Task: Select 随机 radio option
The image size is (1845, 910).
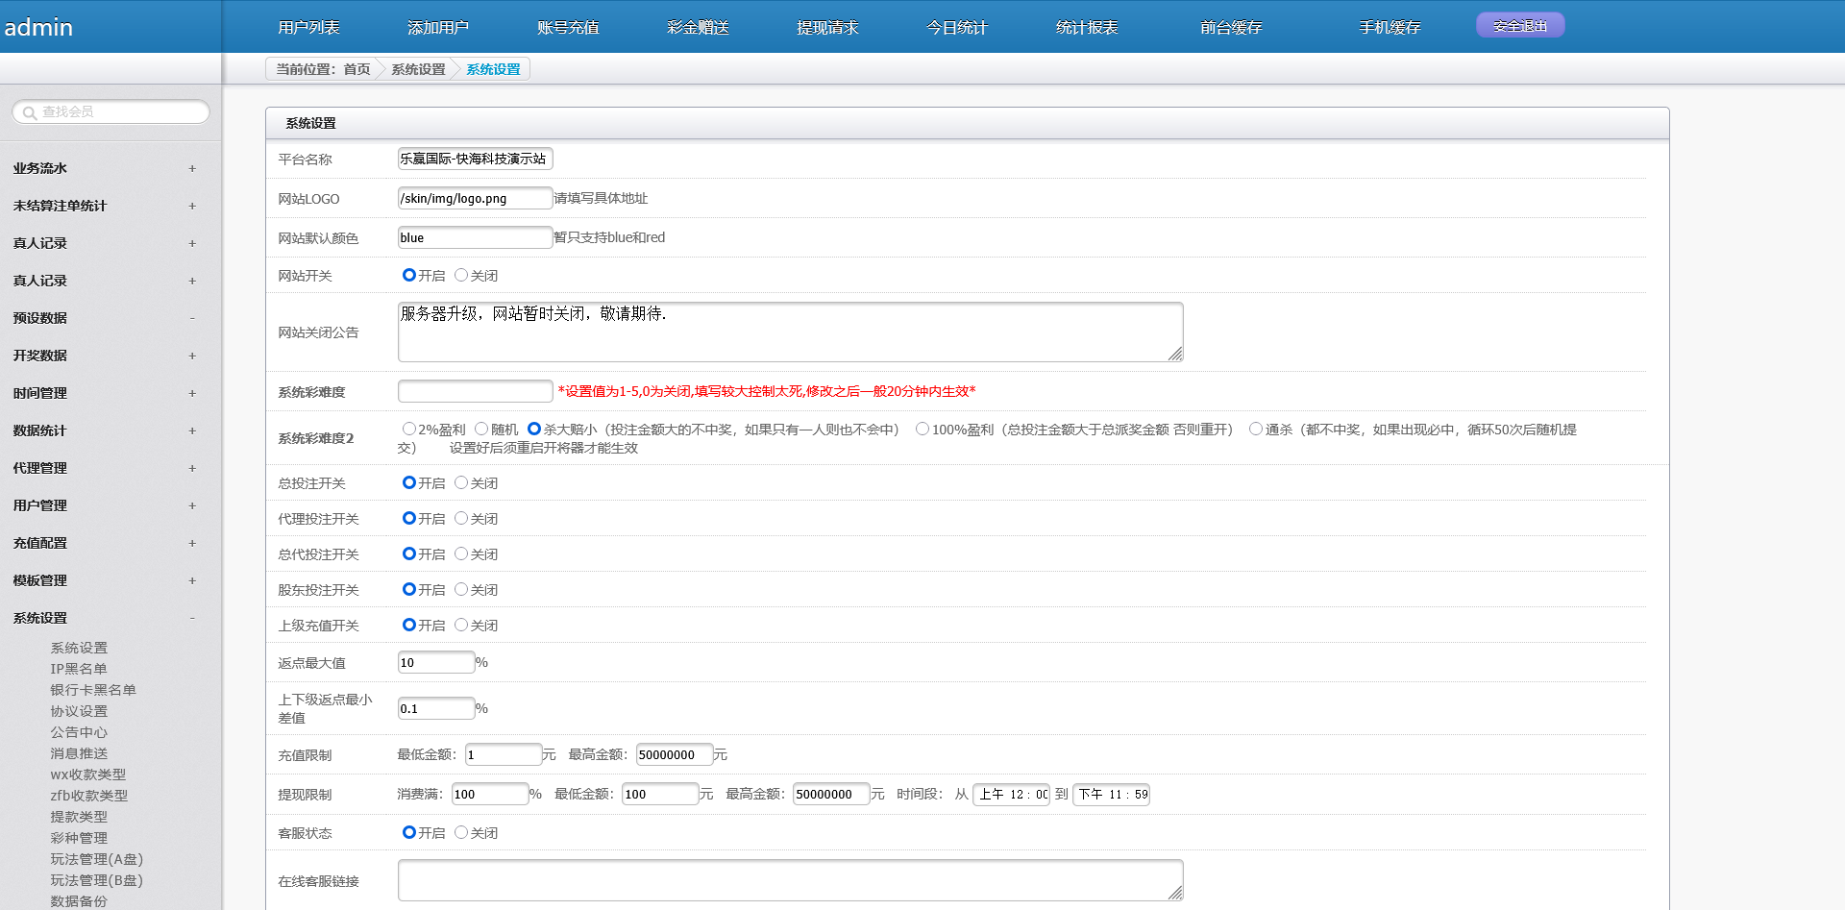Action: 481,429
